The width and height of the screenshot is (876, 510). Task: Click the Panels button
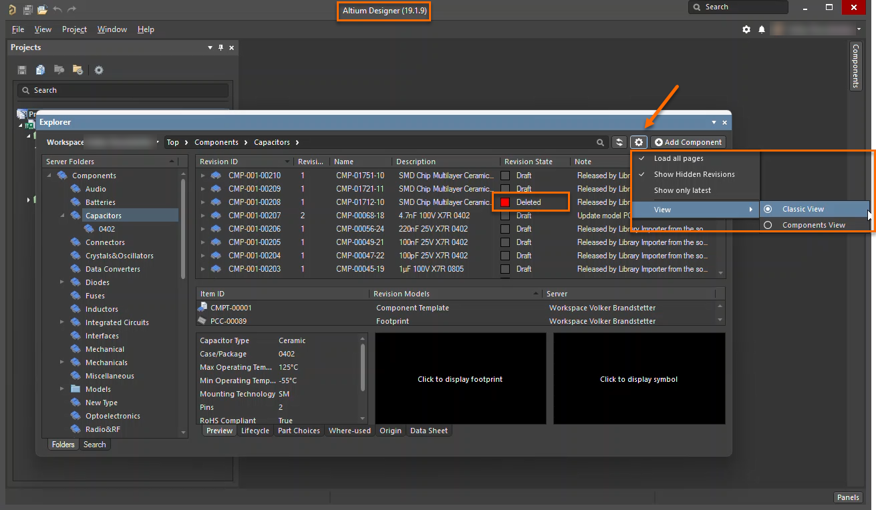(848, 497)
